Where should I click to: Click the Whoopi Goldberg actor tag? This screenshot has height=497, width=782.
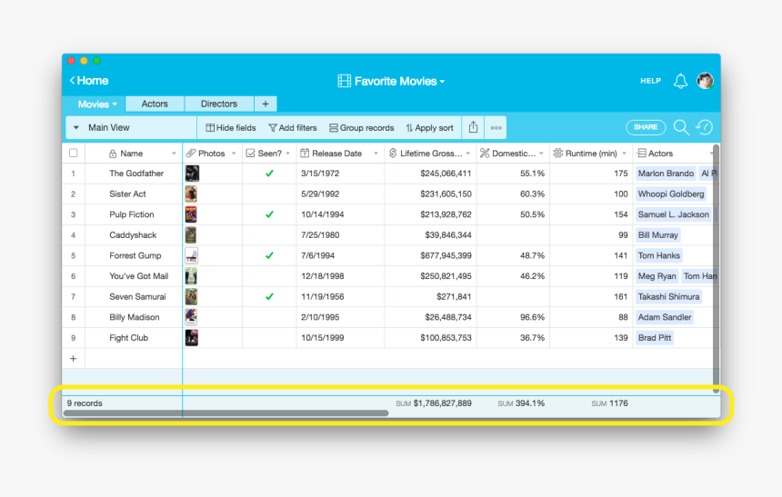(x=671, y=194)
